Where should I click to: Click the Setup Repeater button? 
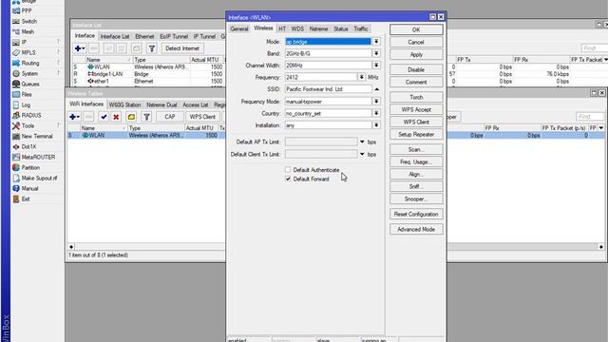coord(416,135)
